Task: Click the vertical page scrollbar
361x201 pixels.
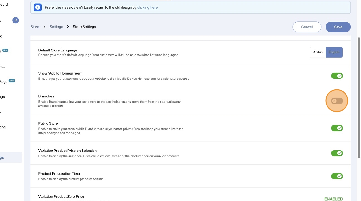Action: tap(359, 96)
